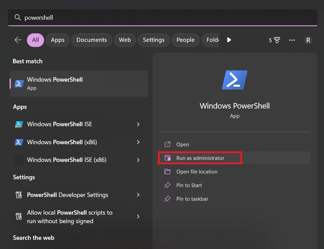The width and height of the screenshot is (324, 249).
Task: Open the three-dots more options menu
Action: tap(292, 40)
